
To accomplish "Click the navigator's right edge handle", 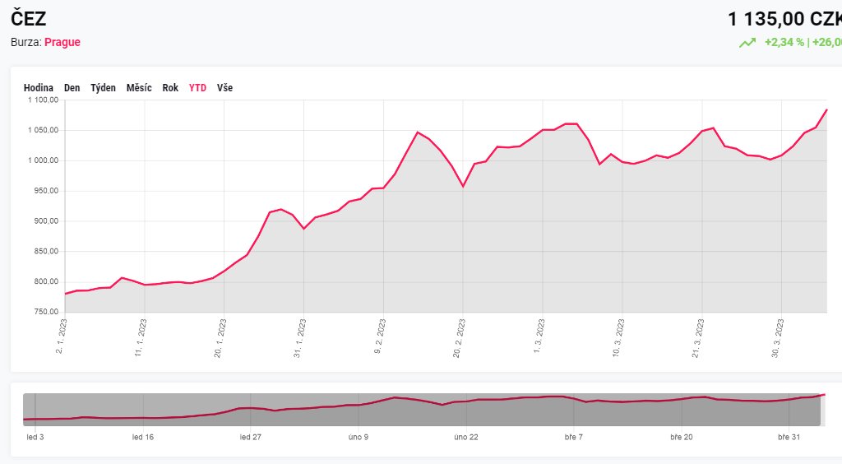I will (x=825, y=409).
